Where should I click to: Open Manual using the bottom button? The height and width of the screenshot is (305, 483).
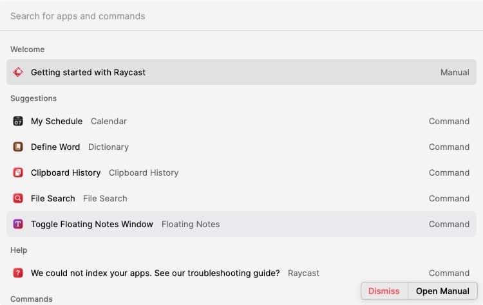(442, 291)
